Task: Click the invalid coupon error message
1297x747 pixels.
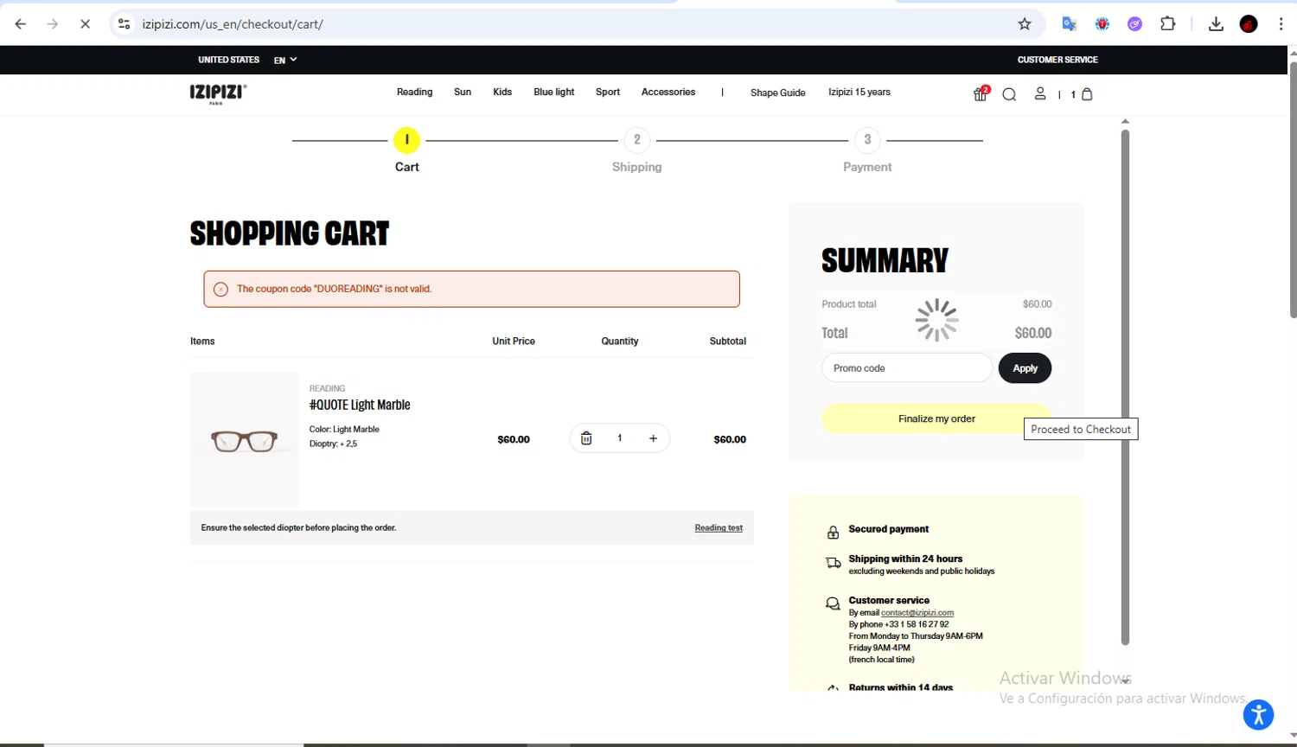Action: [471, 289]
